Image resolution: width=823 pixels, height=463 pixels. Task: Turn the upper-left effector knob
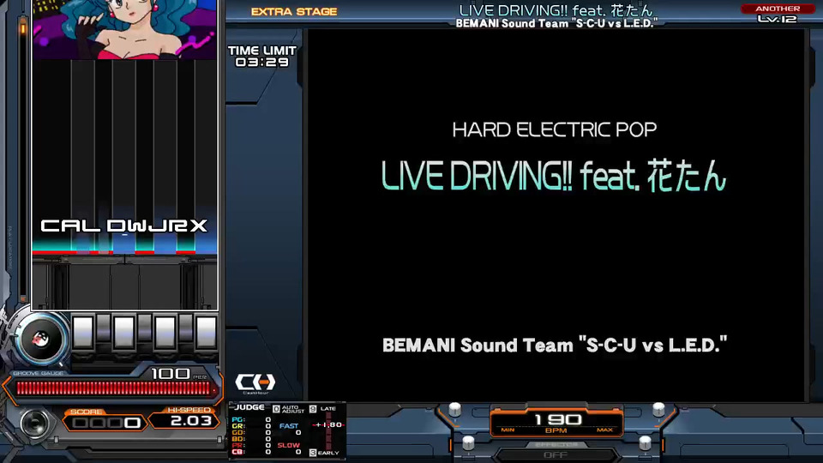pyautogui.click(x=454, y=409)
